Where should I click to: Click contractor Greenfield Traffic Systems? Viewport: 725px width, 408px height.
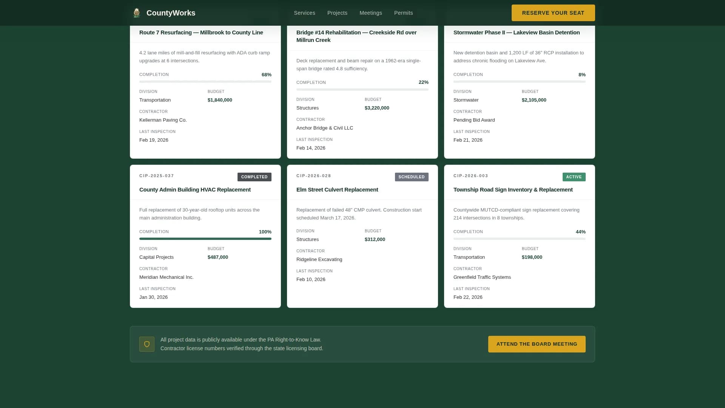click(x=482, y=277)
